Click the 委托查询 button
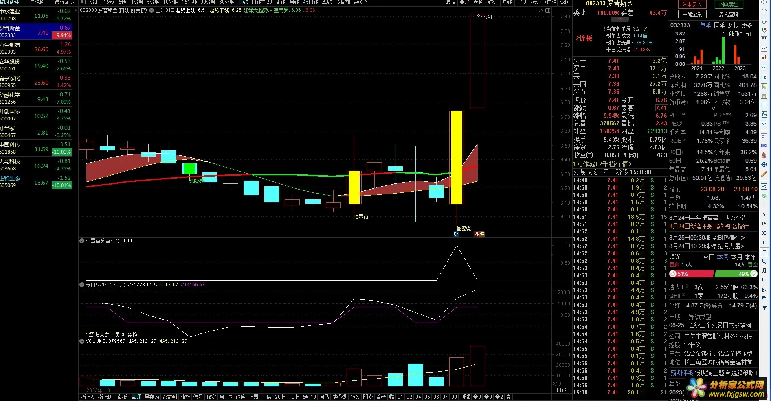 click(729, 14)
